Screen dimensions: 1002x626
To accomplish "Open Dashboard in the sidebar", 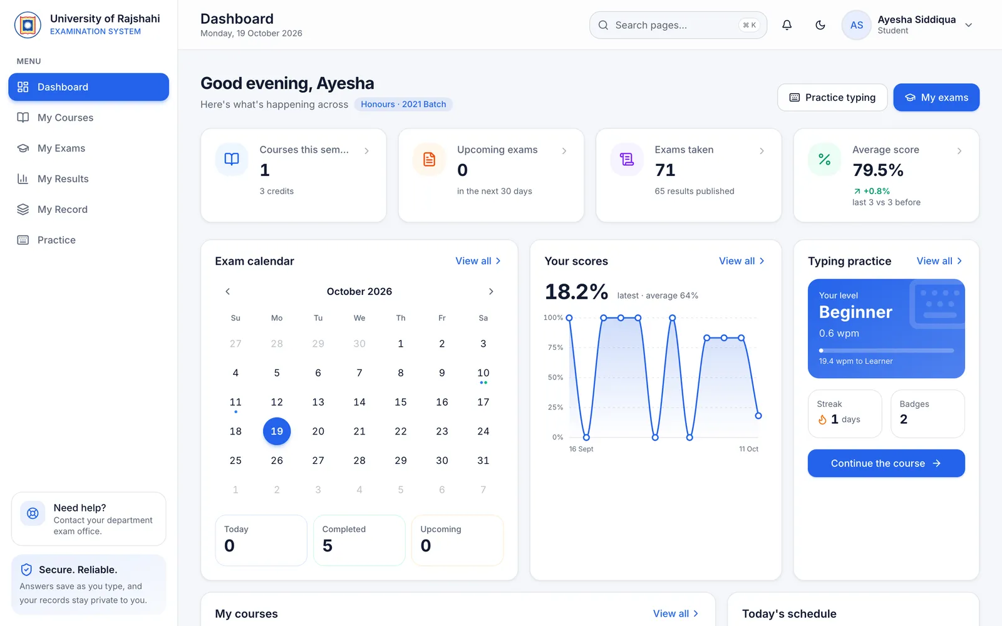I will coord(88,87).
